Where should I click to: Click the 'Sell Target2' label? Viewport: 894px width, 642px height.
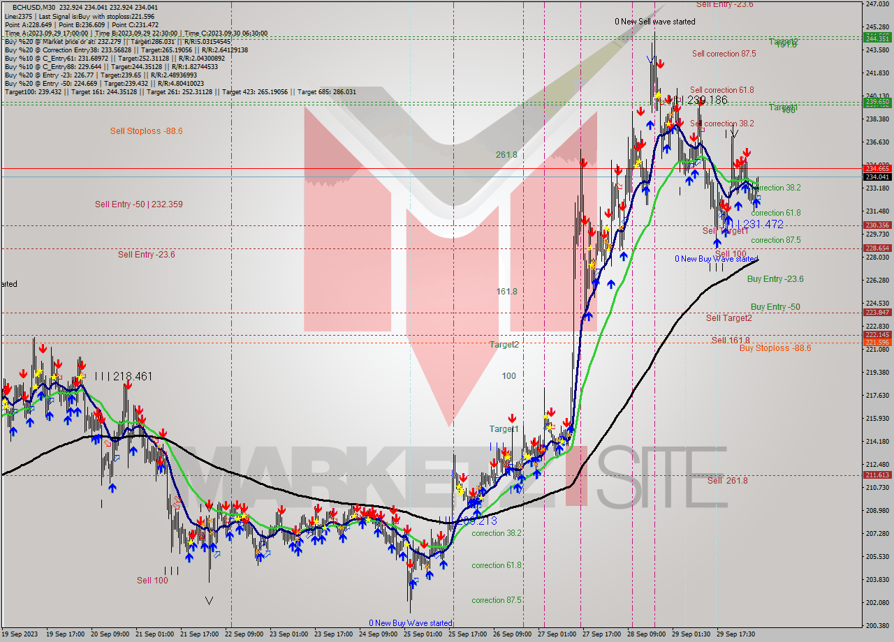728,318
